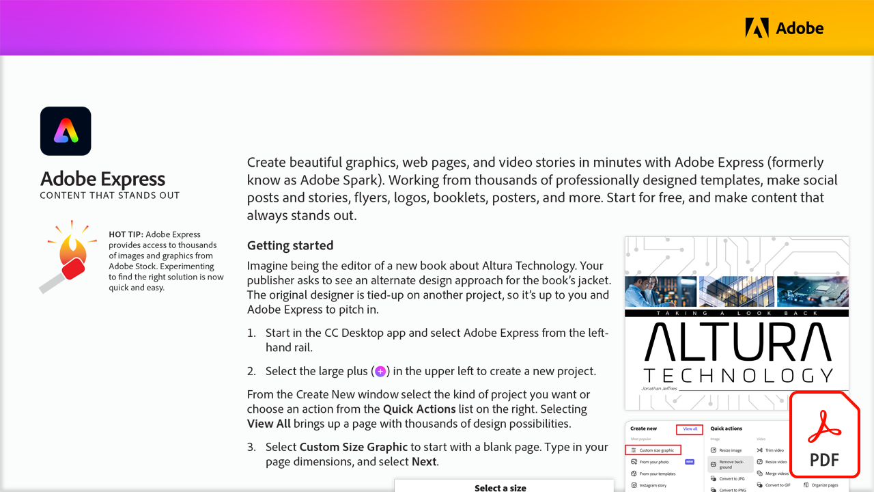This screenshot has width=874, height=492.
Task: Click the Trim video scissors icon
Action: coord(760,450)
